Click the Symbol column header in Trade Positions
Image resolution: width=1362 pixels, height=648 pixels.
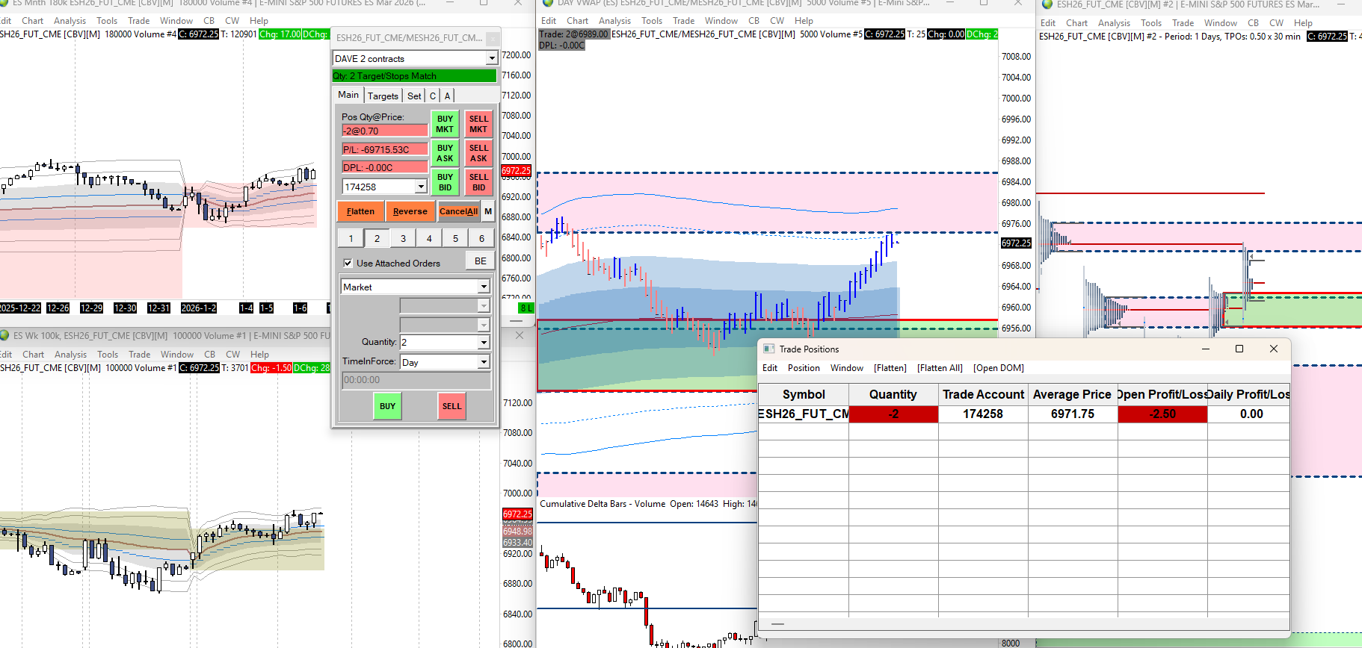click(x=804, y=394)
